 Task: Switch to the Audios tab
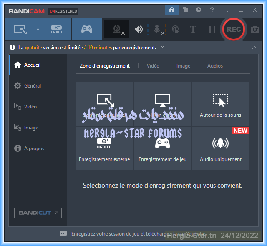click(215, 66)
